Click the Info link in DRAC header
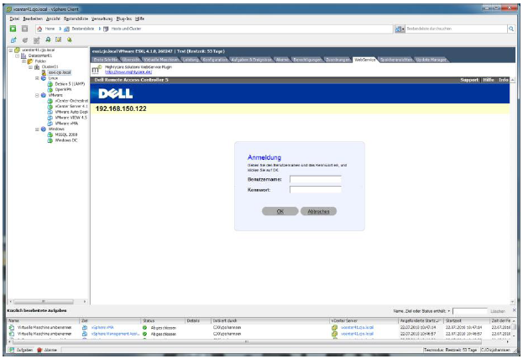The image size is (523, 359). [x=504, y=80]
